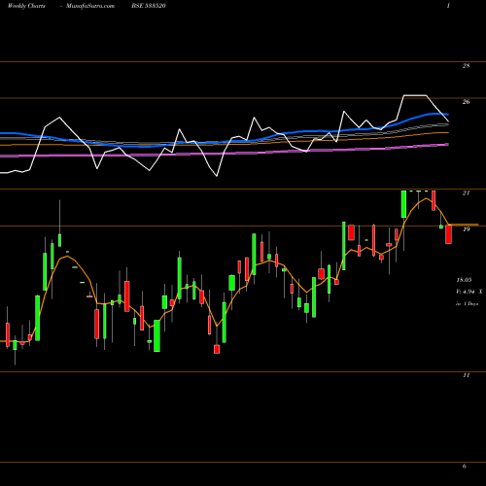Click the last red candlestick on the right
This screenshot has height=486, width=486.
click(x=448, y=234)
